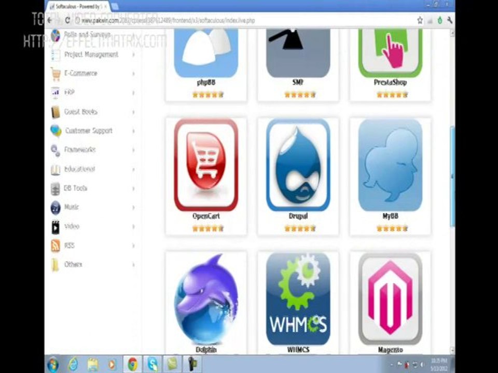Open the WHMCS app icon
This screenshot has height=373, width=498.
pos(298,299)
